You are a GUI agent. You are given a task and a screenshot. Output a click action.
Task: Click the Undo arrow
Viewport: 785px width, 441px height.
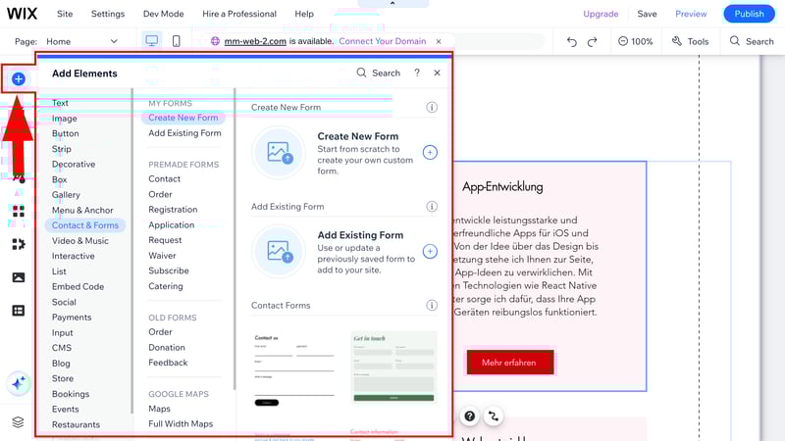572,41
